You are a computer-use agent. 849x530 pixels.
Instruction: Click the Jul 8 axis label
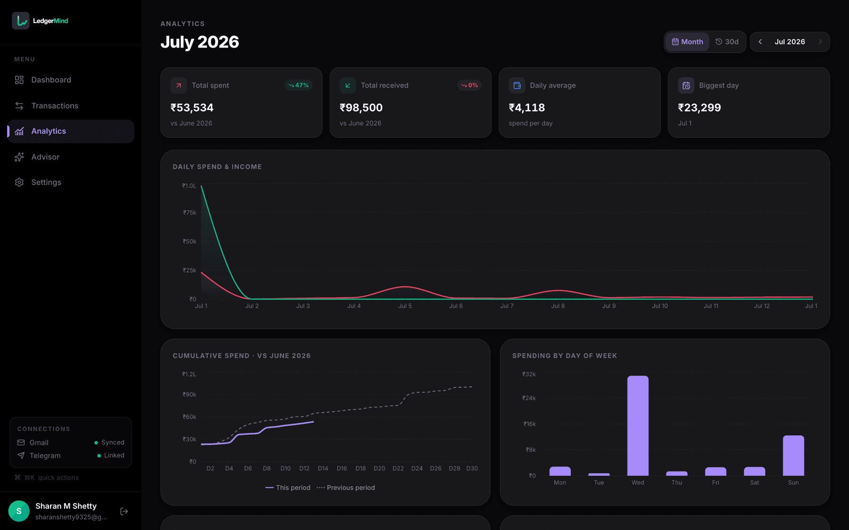coord(558,306)
